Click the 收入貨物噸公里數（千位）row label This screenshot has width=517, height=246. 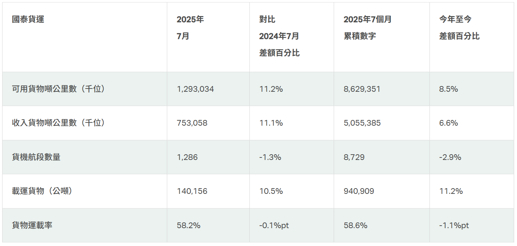click(x=60, y=123)
